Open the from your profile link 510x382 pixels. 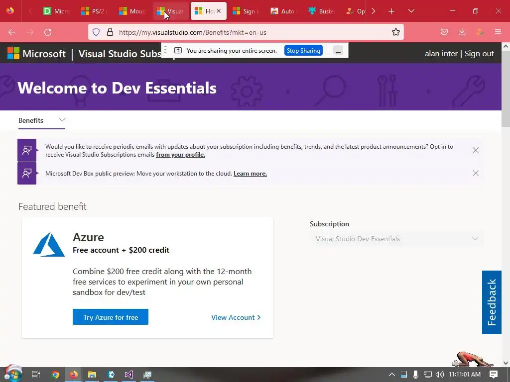[x=180, y=155]
